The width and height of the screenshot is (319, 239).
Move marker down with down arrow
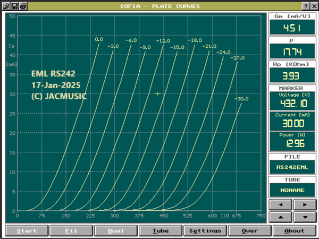click(x=305, y=217)
